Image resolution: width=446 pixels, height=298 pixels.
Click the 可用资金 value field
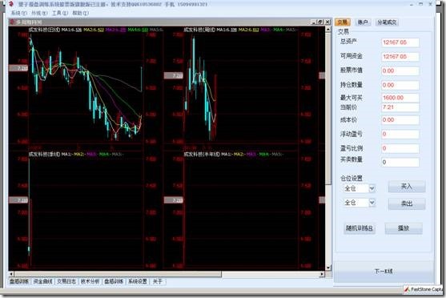coord(400,56)
